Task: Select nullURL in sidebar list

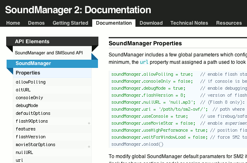Action: tap(52, 152)
